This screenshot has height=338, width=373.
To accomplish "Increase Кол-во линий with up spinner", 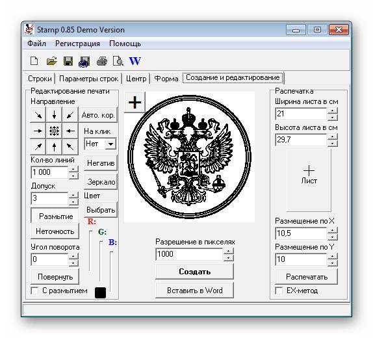I will coord(73,169).
